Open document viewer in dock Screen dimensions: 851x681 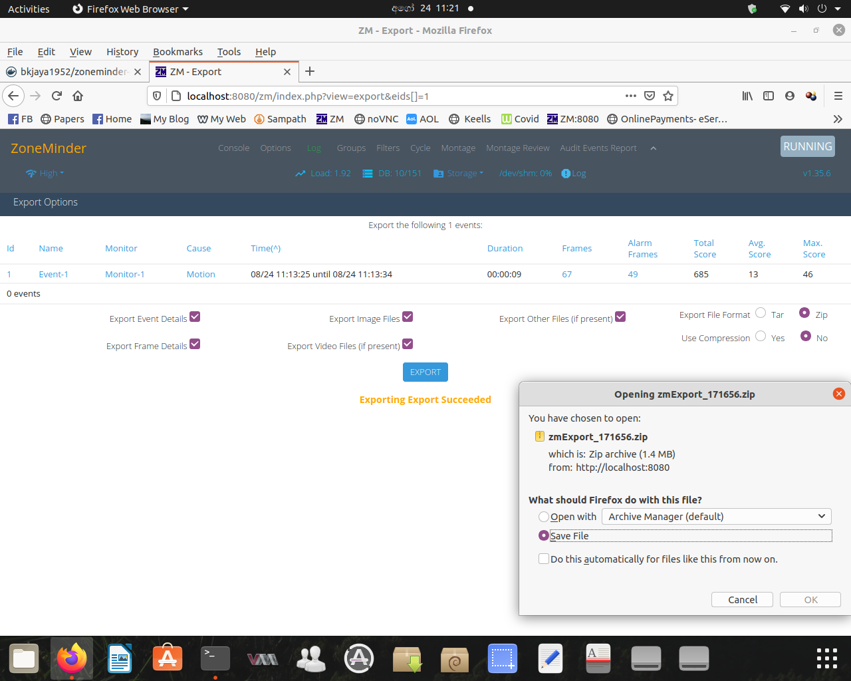pos(598,658)
